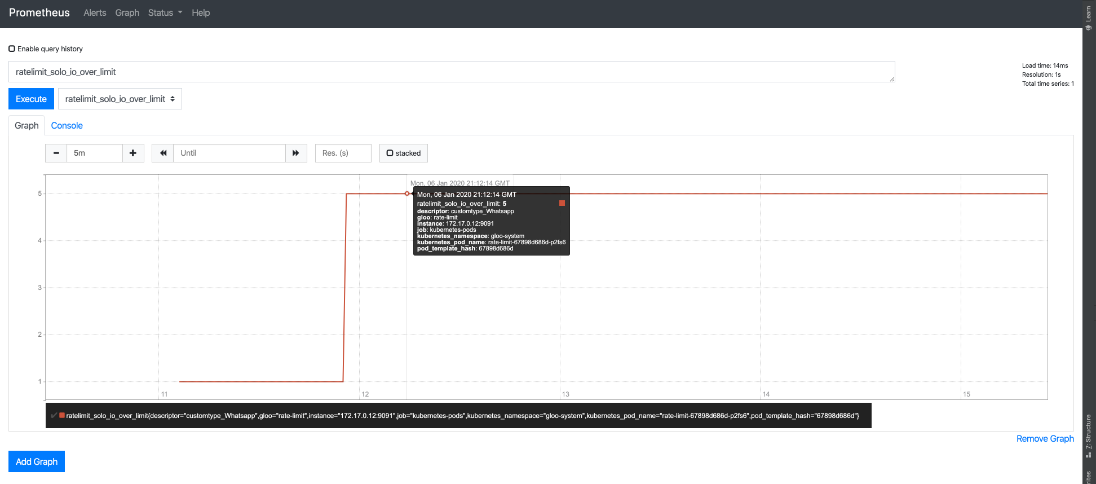Decrease graph range with minus button
Image resolution: width=1096 pixels, height=484 pixels.
[x=56, y=153]
